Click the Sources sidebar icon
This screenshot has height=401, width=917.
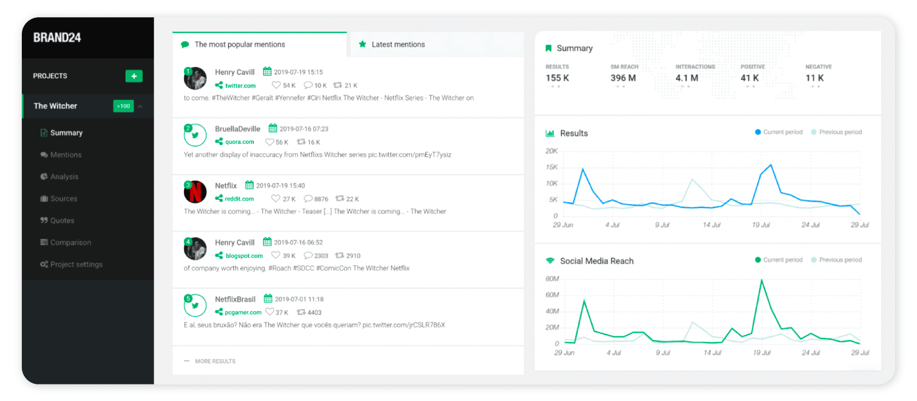click(44, 199)
